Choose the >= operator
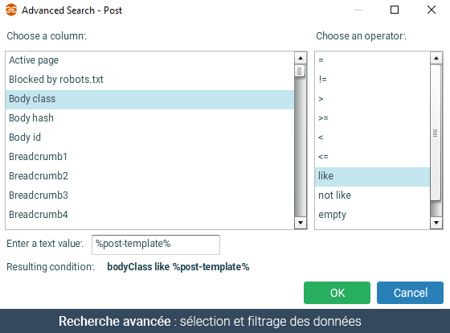The image size is (450, 333). pyautogui.click(x=372, y=118)
